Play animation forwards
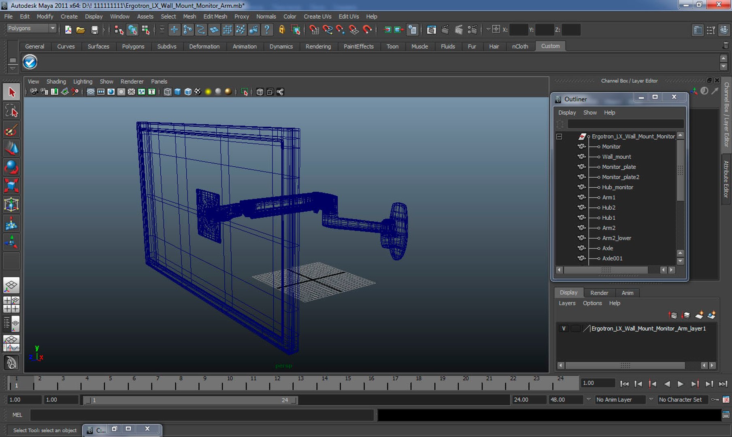732x437 pixels. click(681, 384)
